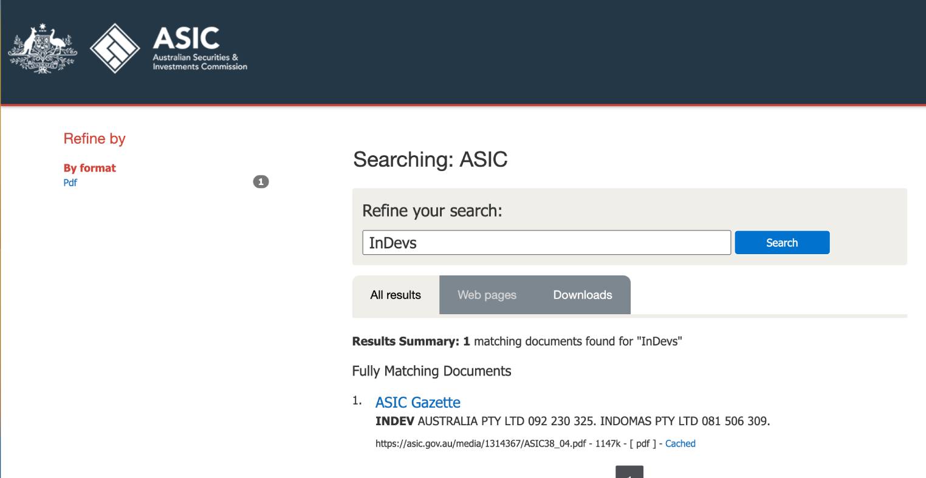The width and height of the screenshot is (926, 478).
Task: Click the Refine your search label
Action: coord(432,211)
